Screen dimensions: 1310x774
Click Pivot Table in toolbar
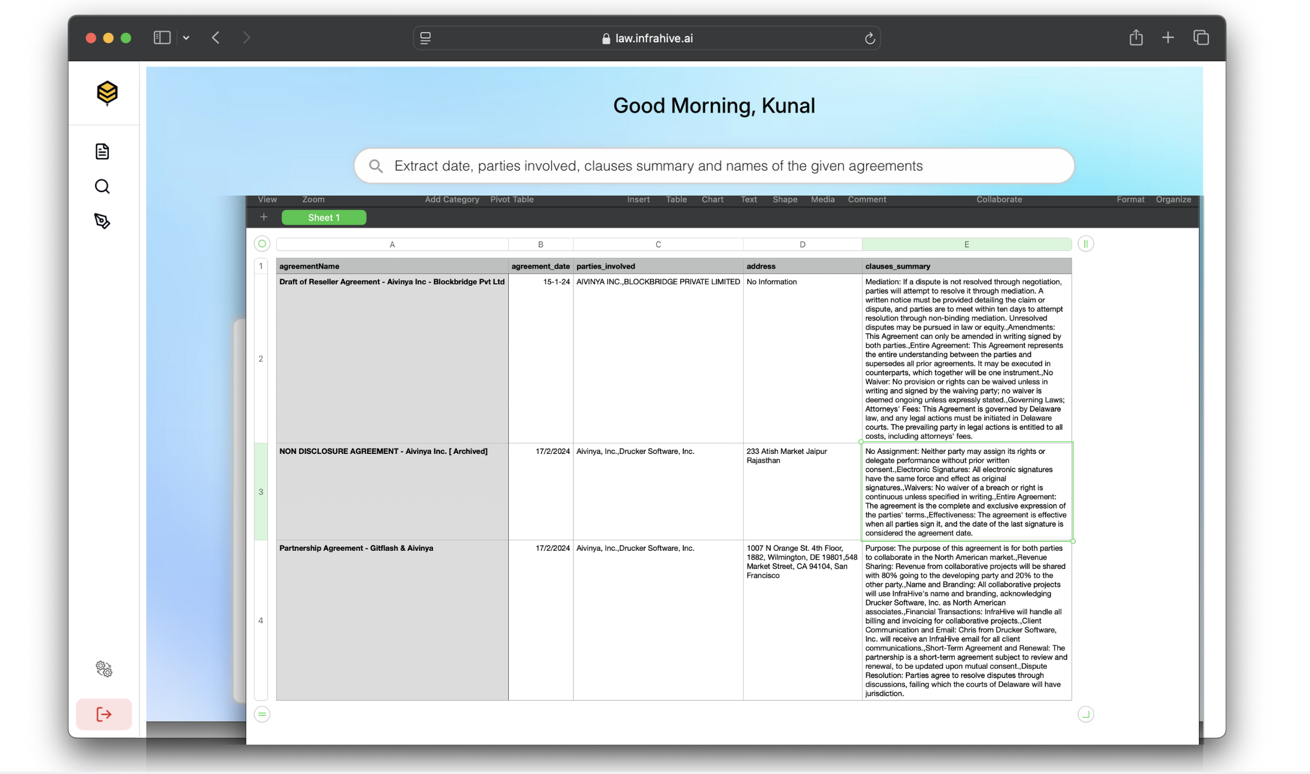pyautogui.click(x=512, y=200)
